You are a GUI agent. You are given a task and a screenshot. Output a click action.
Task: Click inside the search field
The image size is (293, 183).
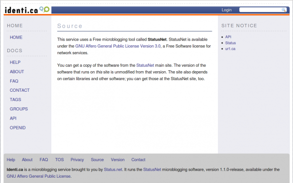point(260,10)
